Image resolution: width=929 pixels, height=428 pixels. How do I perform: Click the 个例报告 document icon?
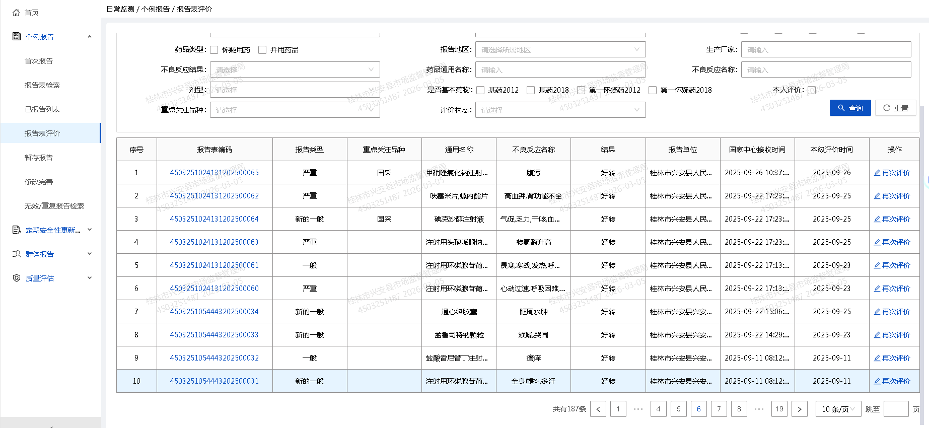click(16, 36)
